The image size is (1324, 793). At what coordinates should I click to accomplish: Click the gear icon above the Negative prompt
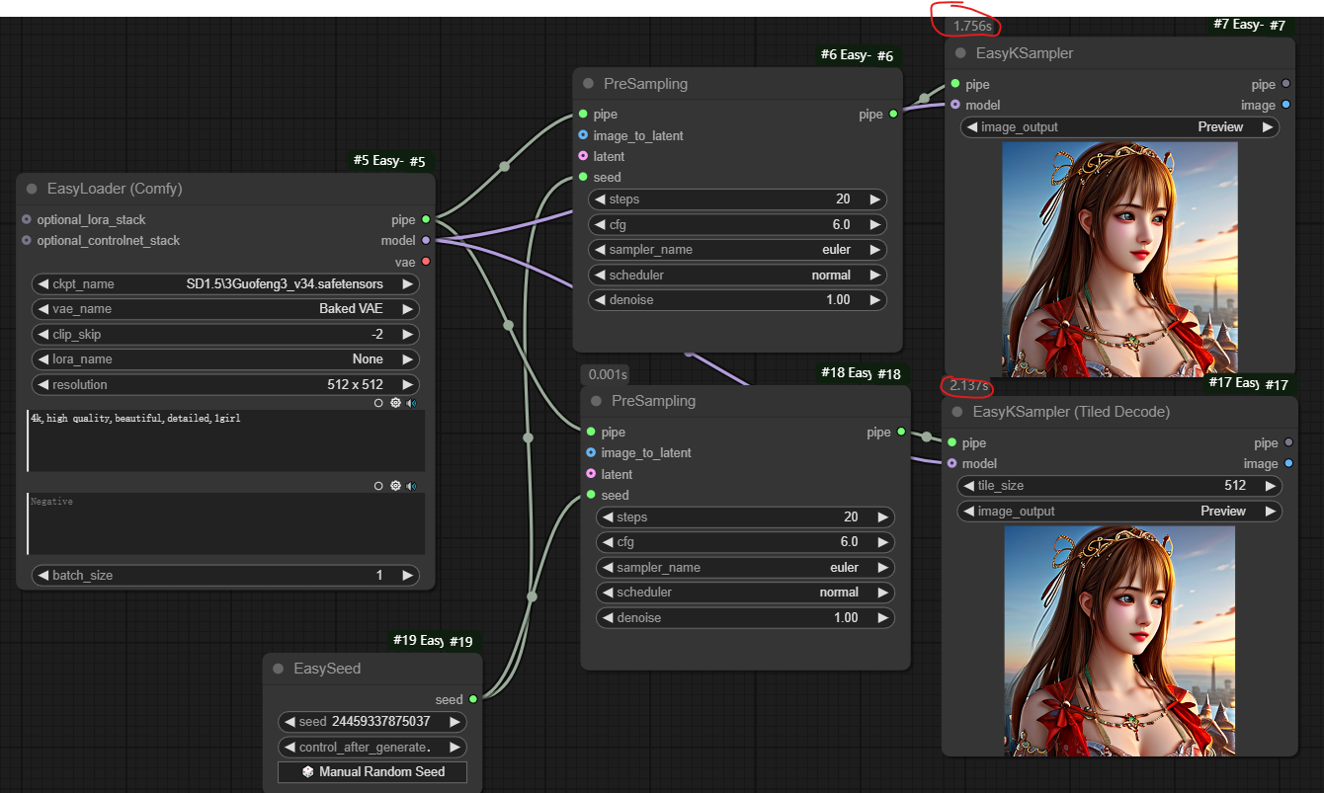(x=395, y=486)
